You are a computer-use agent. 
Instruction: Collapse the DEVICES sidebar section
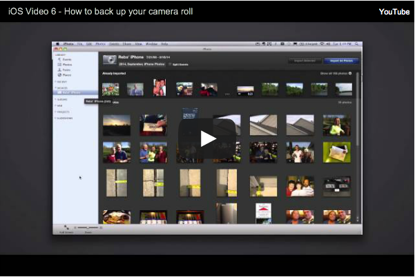tap(55, 88)
